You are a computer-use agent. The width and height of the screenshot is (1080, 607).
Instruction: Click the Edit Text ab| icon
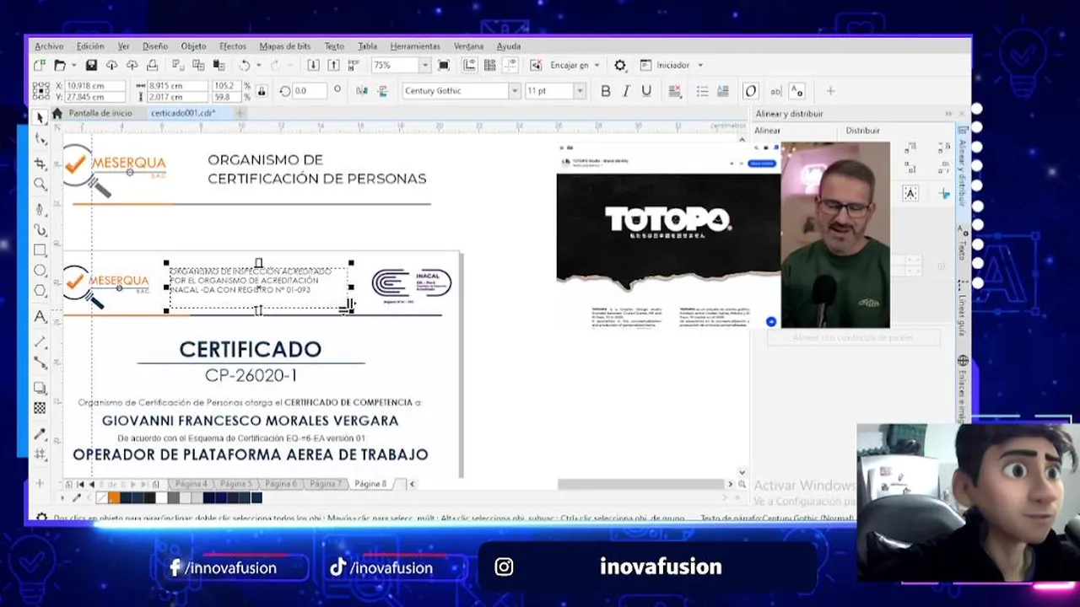click(776, 91)
